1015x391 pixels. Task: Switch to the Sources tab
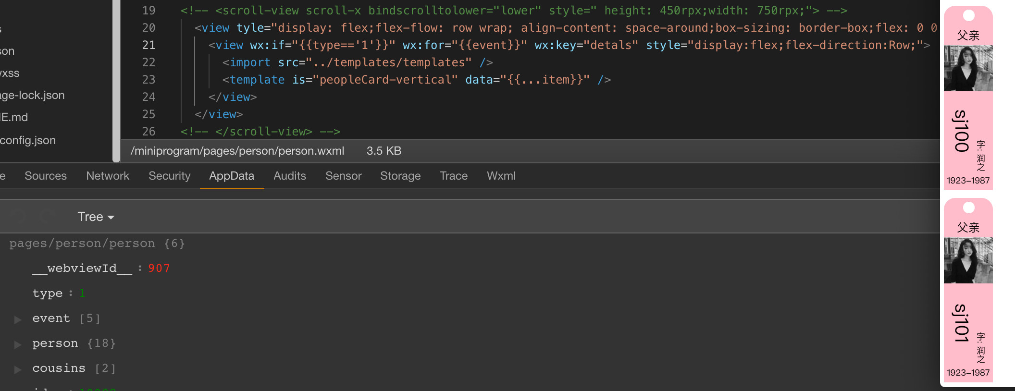46,176
